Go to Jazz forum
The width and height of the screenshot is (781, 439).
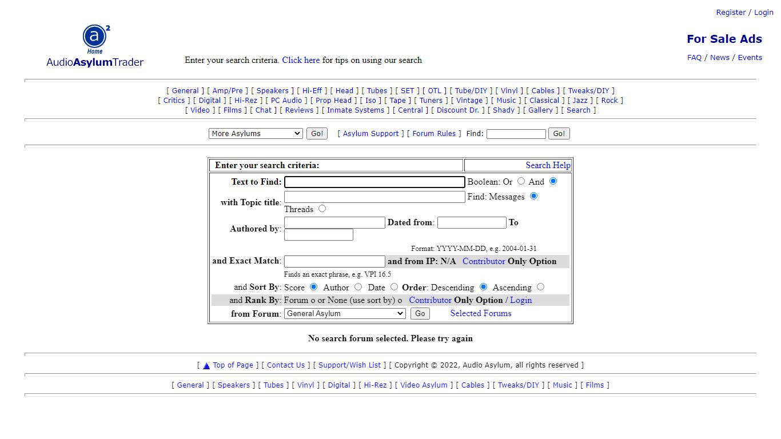click(580, 100)
